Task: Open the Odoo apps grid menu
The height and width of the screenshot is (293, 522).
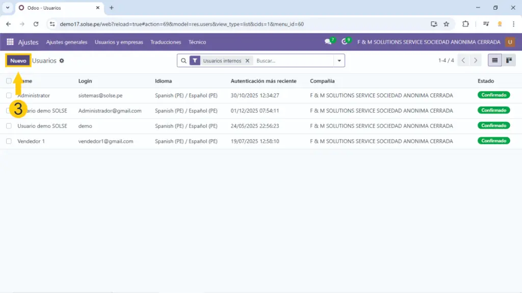Action: tap(10, 42)
